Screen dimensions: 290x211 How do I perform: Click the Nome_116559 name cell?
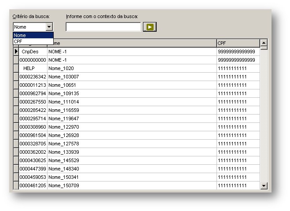[132, 110]
